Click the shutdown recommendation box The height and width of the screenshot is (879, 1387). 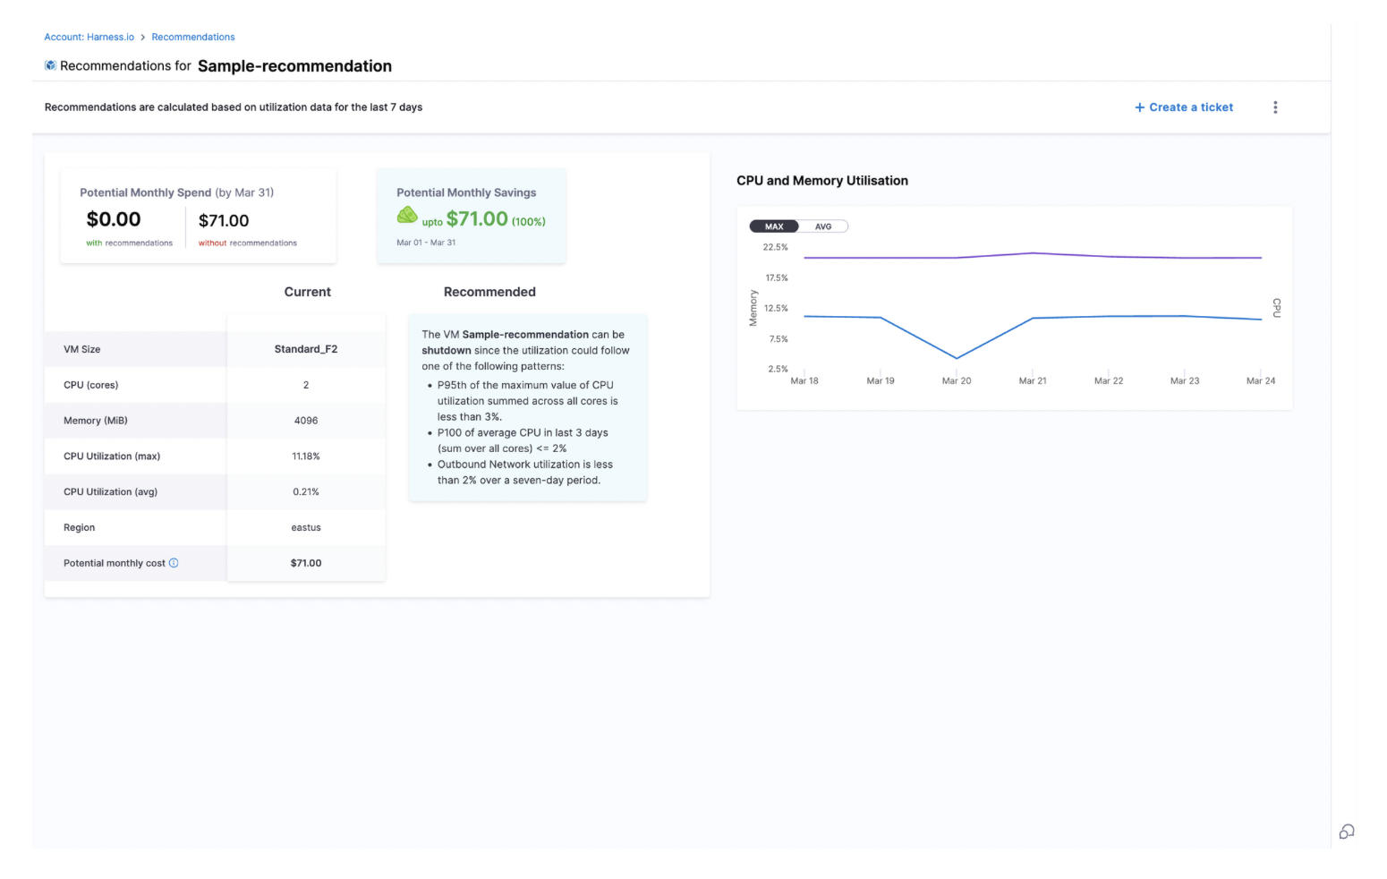pyautogui.click(x=527, y=407)
